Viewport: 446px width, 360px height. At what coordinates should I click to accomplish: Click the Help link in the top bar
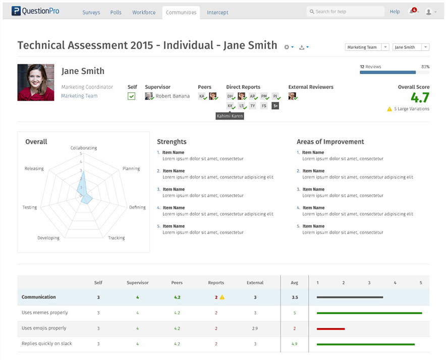pos(395,11)
